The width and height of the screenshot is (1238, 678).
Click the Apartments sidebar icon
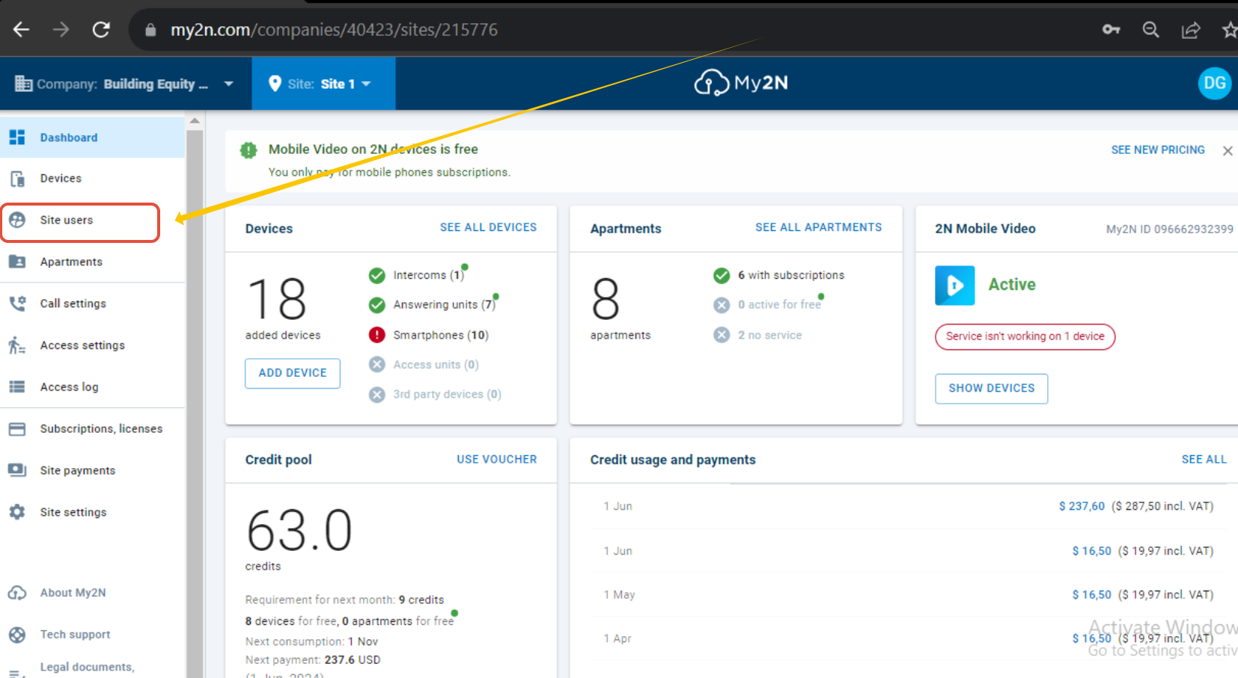[17, 262]
